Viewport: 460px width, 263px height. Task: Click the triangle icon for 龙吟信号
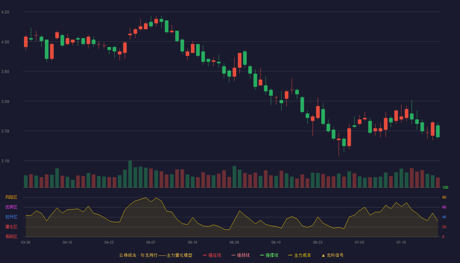(x=323, y=255)
